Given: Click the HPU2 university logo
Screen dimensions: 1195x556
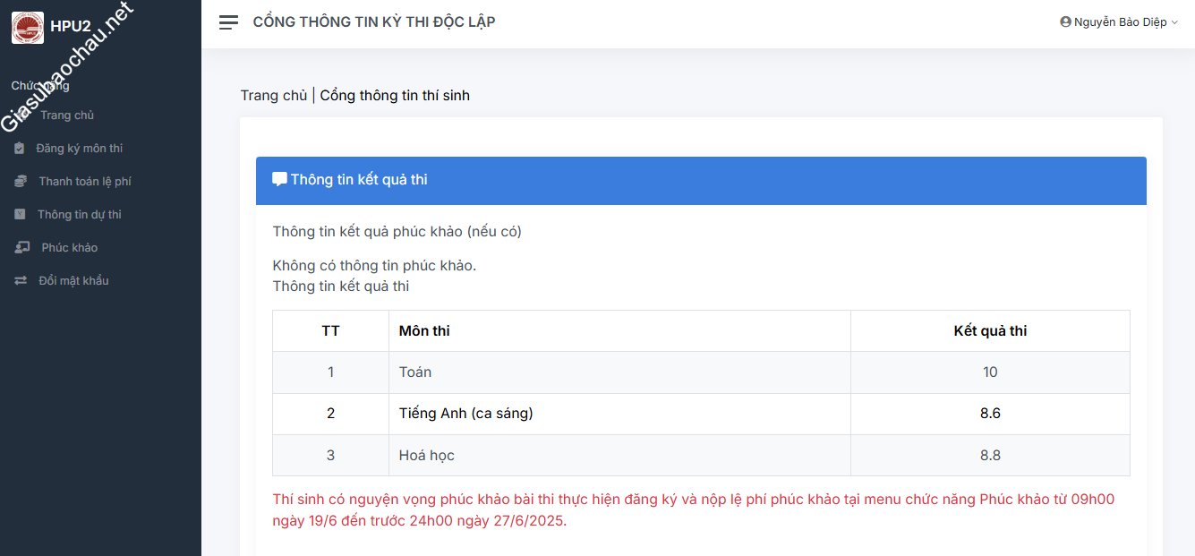Looking at the screenshot, I should pos(27,27).
